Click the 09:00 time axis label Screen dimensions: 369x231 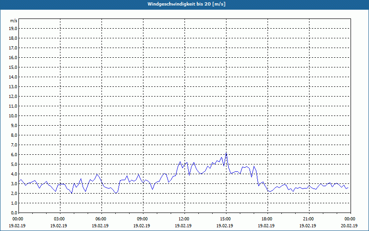(142, 219)
